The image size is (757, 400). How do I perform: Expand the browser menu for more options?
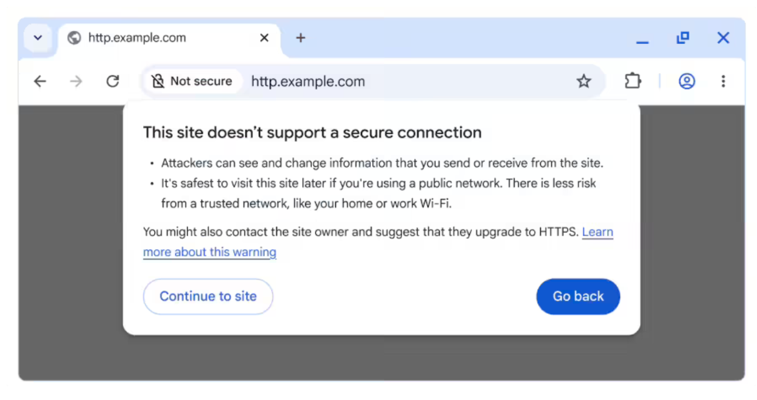click(724, 80)
